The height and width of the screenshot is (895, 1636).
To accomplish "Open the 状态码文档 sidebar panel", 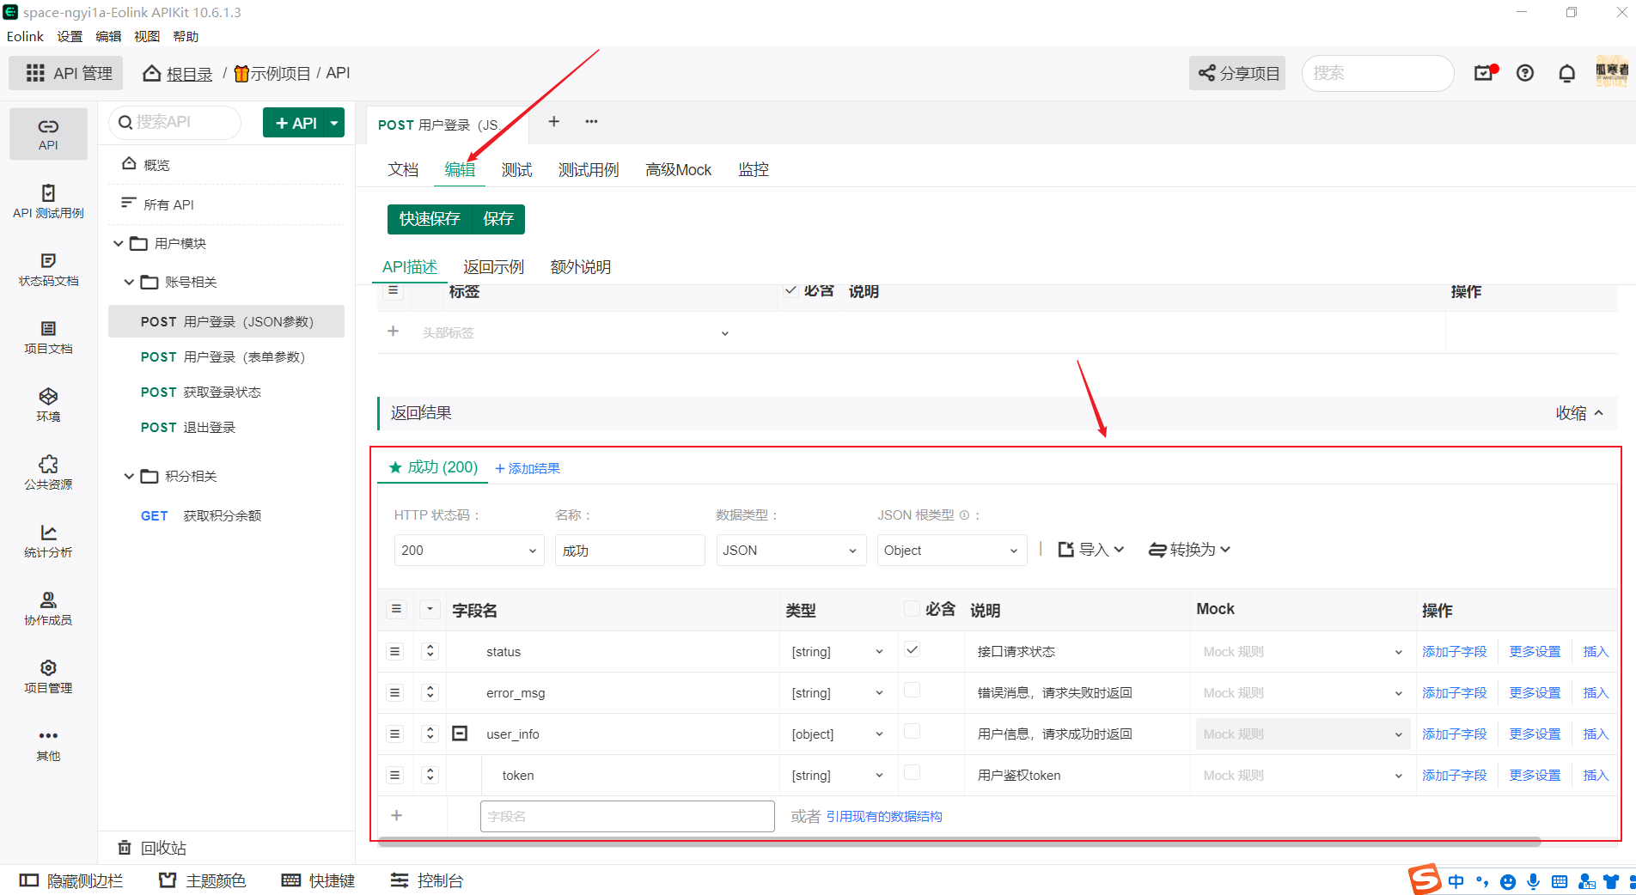I will (x=48, y=269).
